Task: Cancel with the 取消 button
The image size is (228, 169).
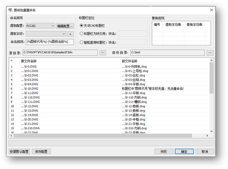Action: pyautogui.click(x=205, y=151)
